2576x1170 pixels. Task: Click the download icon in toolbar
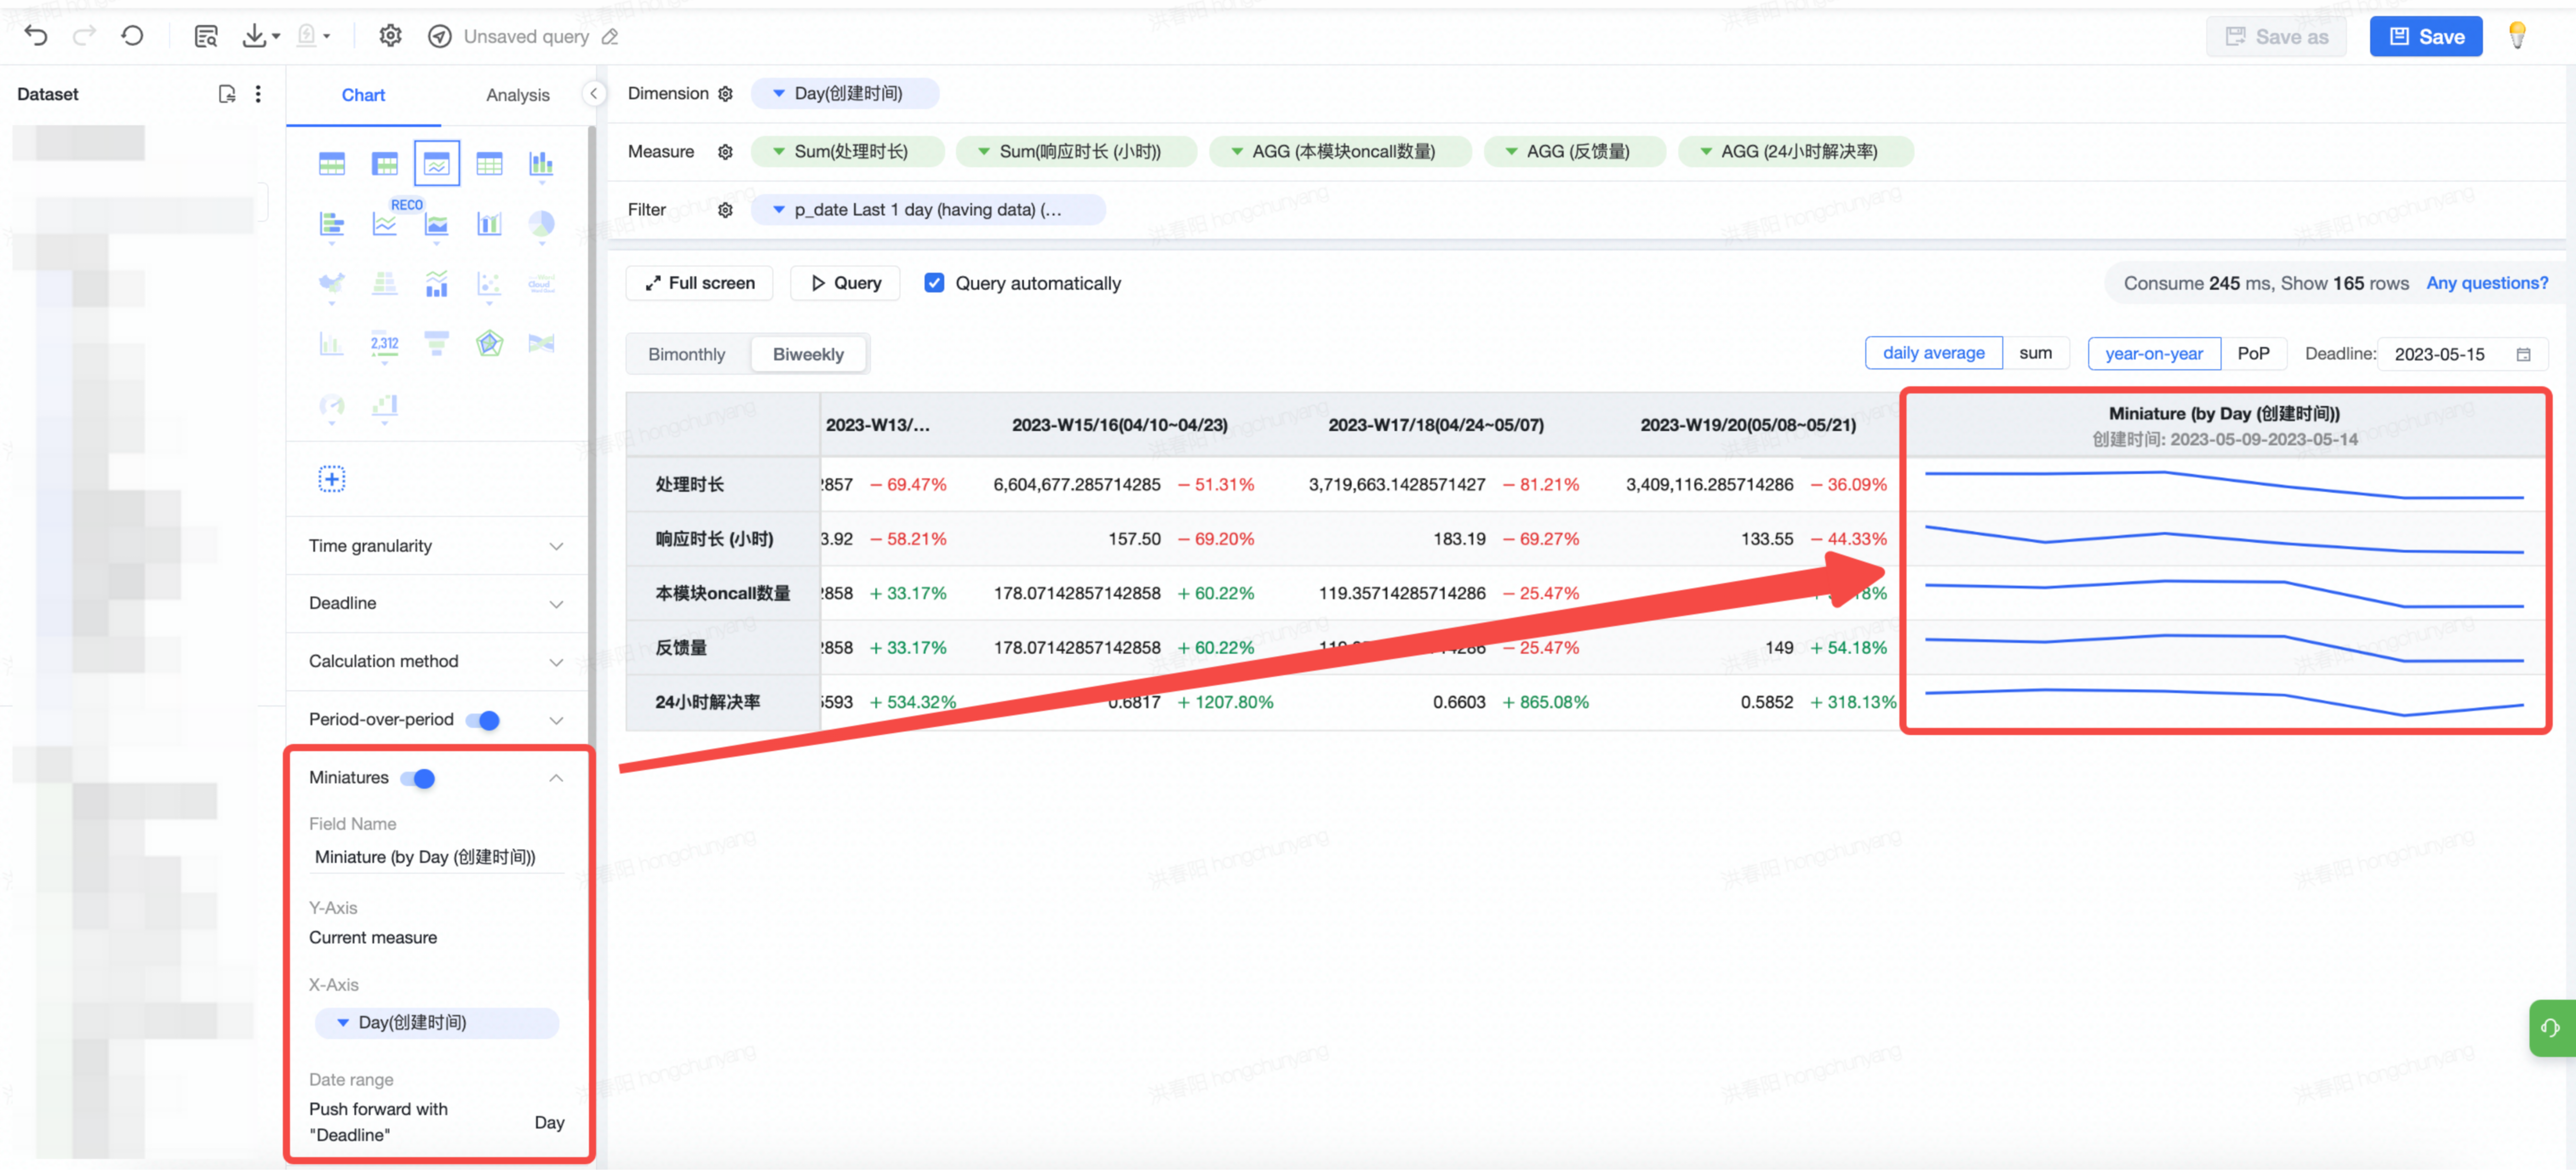click(255, 36)
